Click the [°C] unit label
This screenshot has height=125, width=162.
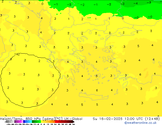pyautogui.click(x=59, y=119)
